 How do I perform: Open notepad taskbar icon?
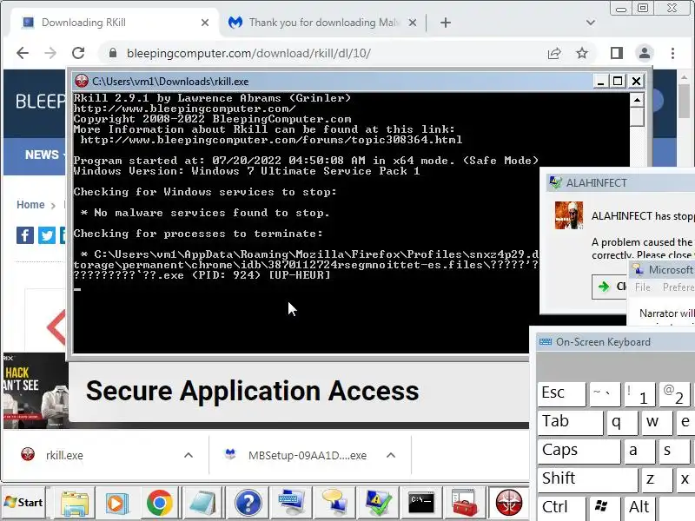coord(202,503)
